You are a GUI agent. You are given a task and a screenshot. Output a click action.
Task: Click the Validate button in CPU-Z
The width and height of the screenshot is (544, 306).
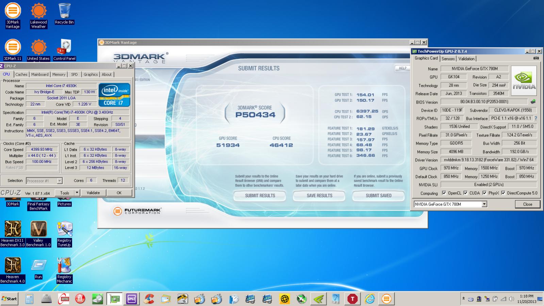[93, 193]
